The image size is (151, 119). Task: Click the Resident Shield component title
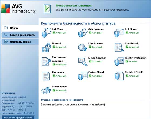click(x=134, y=72)
